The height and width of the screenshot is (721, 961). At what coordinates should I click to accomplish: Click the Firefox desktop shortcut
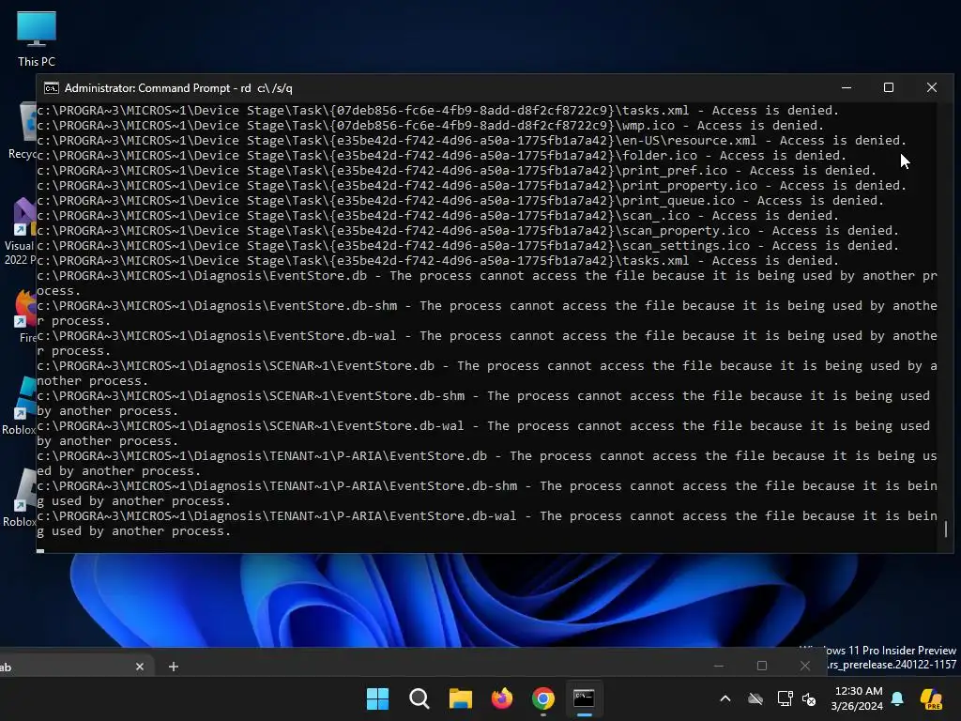[x=24, y=315]
